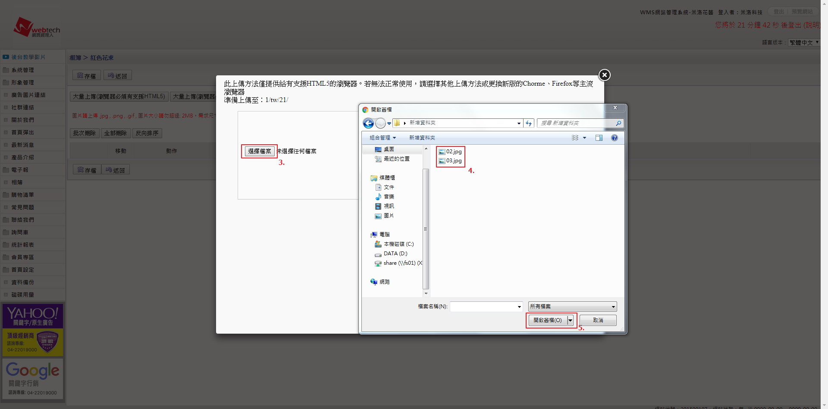The width and height of the screenshot is (828, 409).
Task: Close the upload popup with X icon
Action: click(x=604, y=75)
